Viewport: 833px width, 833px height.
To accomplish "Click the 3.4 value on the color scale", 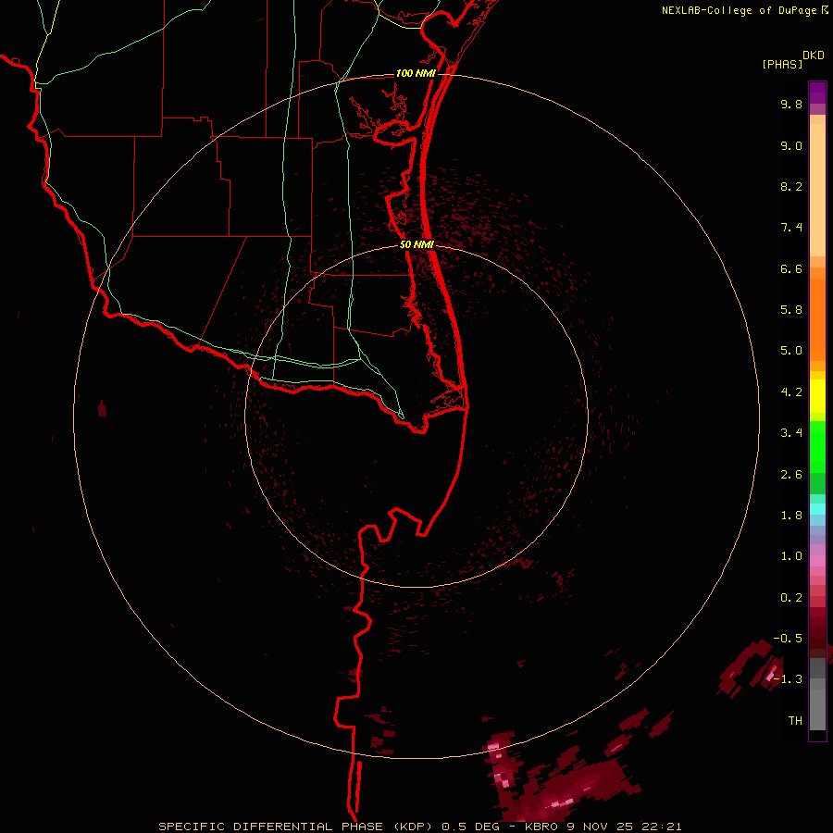I will 791,433.
